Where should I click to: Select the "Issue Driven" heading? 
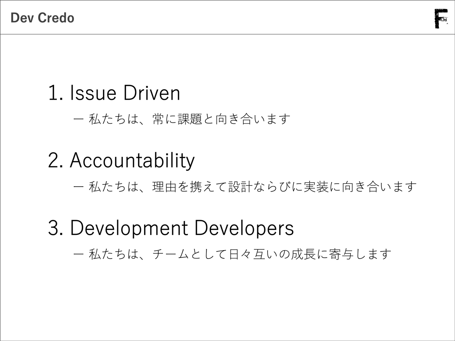[125, 93]
